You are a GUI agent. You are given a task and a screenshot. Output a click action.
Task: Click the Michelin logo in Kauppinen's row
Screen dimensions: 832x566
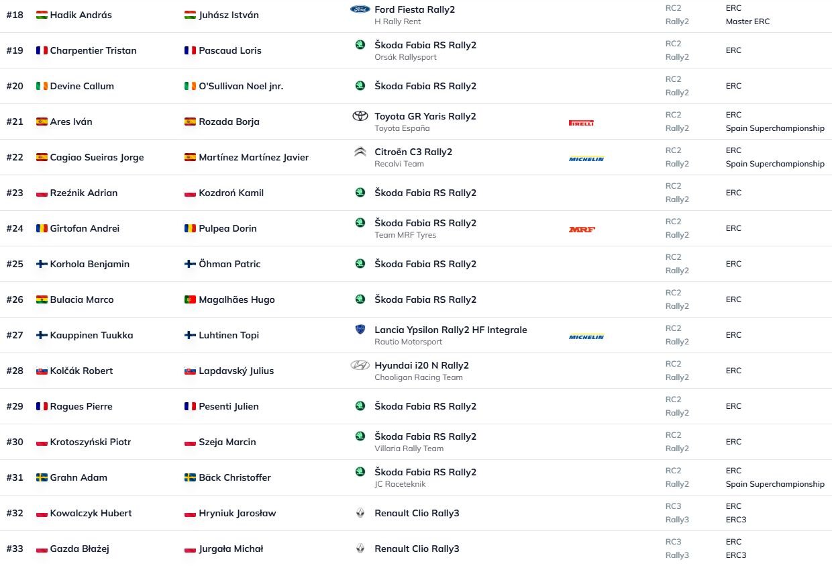(586, 336)
